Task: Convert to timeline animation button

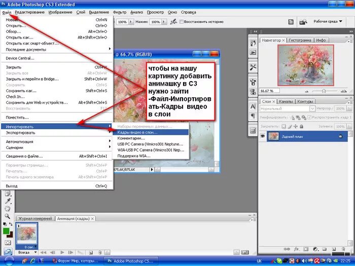Action: click(x=245, y=252)
